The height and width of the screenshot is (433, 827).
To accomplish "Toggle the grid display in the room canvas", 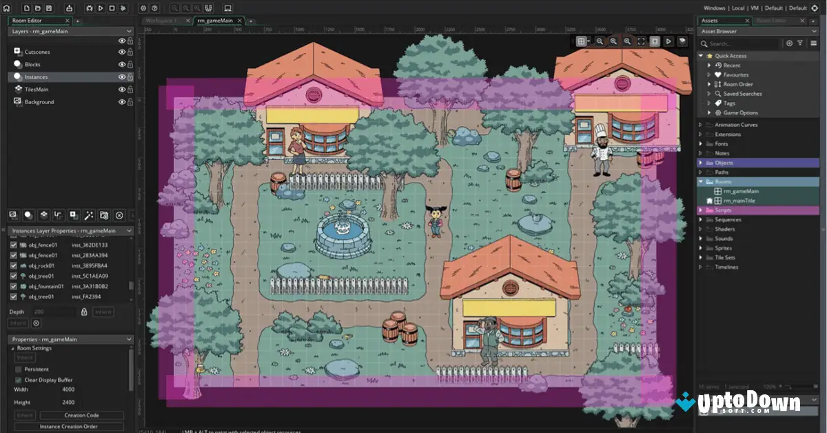I will coord(581,41).
